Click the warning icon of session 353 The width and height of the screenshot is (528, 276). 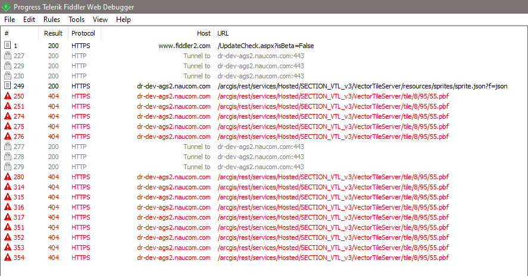(x=7, y=247)
